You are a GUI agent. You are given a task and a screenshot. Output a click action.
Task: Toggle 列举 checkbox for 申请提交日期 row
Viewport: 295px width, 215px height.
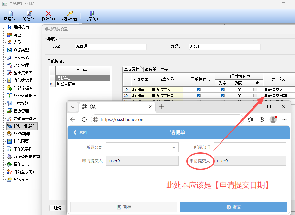223,96
